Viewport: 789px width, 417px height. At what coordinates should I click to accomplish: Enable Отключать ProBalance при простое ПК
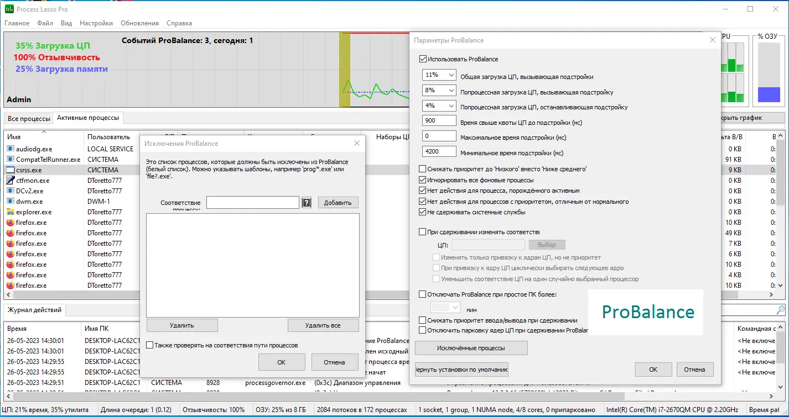(x=423, y=294)
